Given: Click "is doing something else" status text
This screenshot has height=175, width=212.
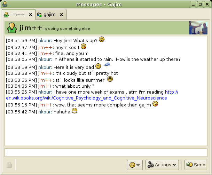Looking at the screenshot, I should click(x=66, y=29).
